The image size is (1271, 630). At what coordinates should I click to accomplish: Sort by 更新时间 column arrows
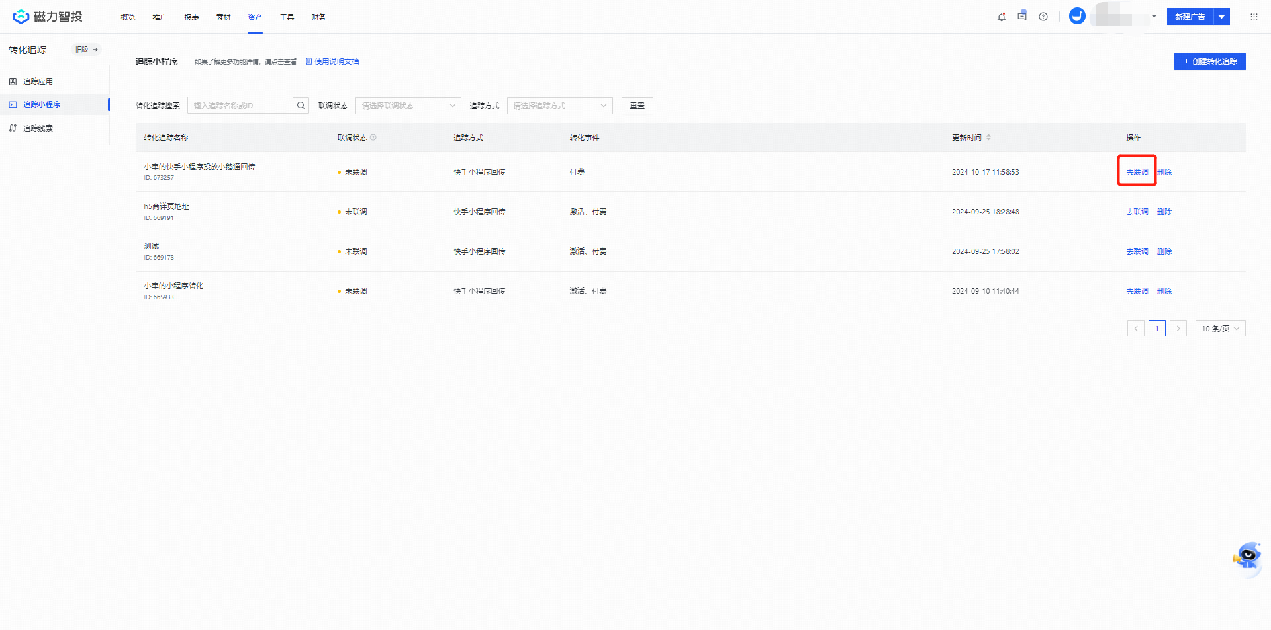coord(988,138)
